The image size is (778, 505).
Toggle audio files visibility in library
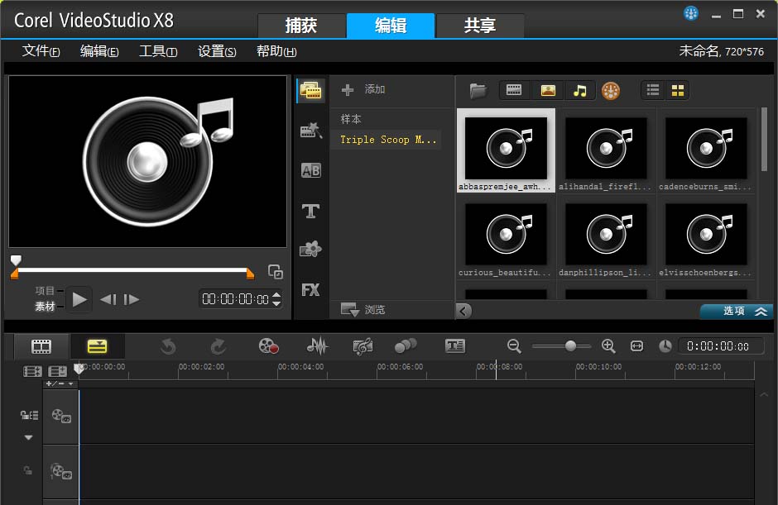(580, 90)
